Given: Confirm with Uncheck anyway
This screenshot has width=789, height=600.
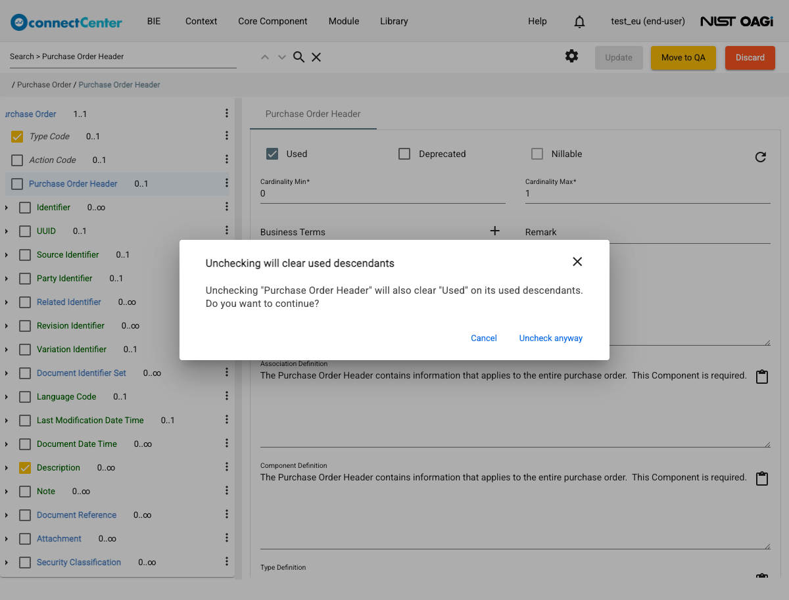Looking at the screenshot, I should pos(551,338).
